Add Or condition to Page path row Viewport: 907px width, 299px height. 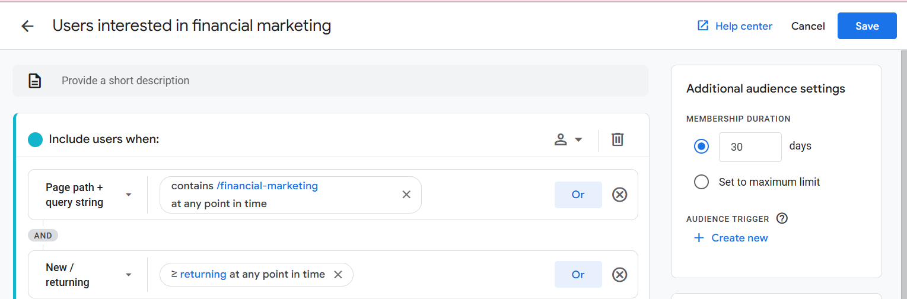tap(578, 195)
